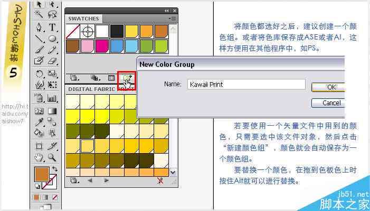
Task: Collapse the Swatches panel to icons
Action: click(167, 11)
